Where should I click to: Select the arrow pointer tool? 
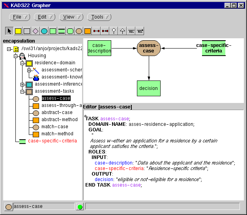tap(9, 31)
